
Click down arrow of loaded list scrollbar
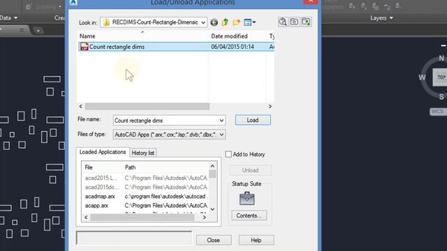(x=212, y=209)
